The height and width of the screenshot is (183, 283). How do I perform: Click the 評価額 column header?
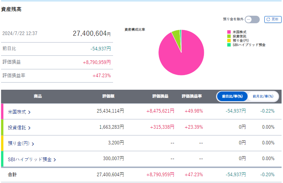coord(108,97)
